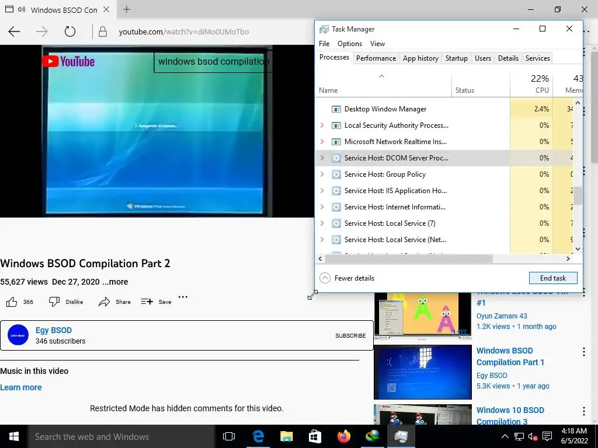Image resolution: width=598 pixels, height=448 pixels.
Task: Open options for Windows BSOD Compilation Part 1
Action: (583, 352)
